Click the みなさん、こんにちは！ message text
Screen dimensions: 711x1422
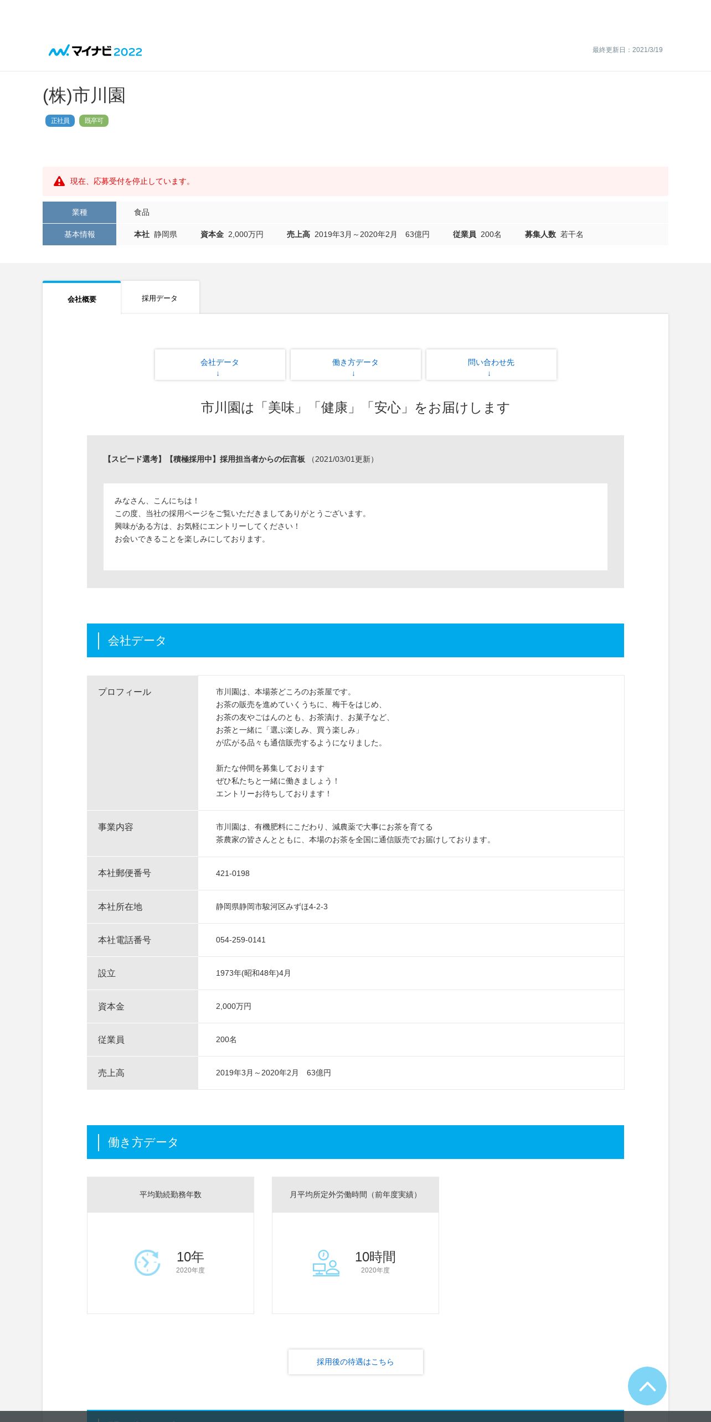[157, 501]
